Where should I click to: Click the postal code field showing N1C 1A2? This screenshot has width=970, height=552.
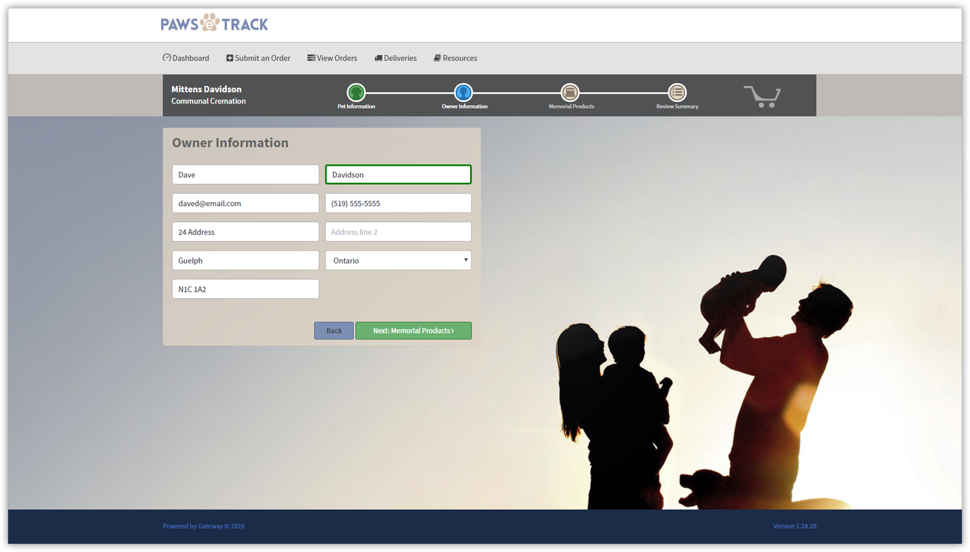tap(245, 289)
